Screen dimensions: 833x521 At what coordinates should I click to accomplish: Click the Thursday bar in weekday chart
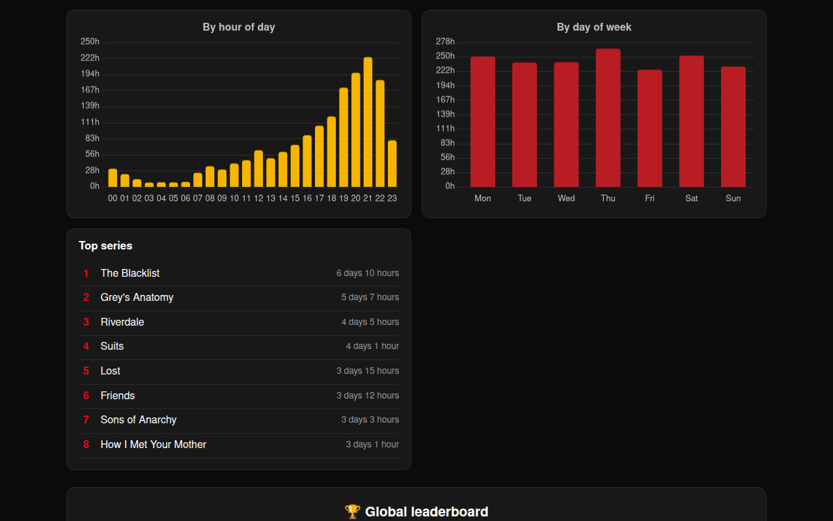pos(608,118)
